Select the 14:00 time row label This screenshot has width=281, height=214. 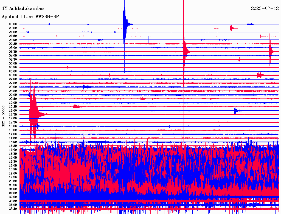(x=13, y=134)
